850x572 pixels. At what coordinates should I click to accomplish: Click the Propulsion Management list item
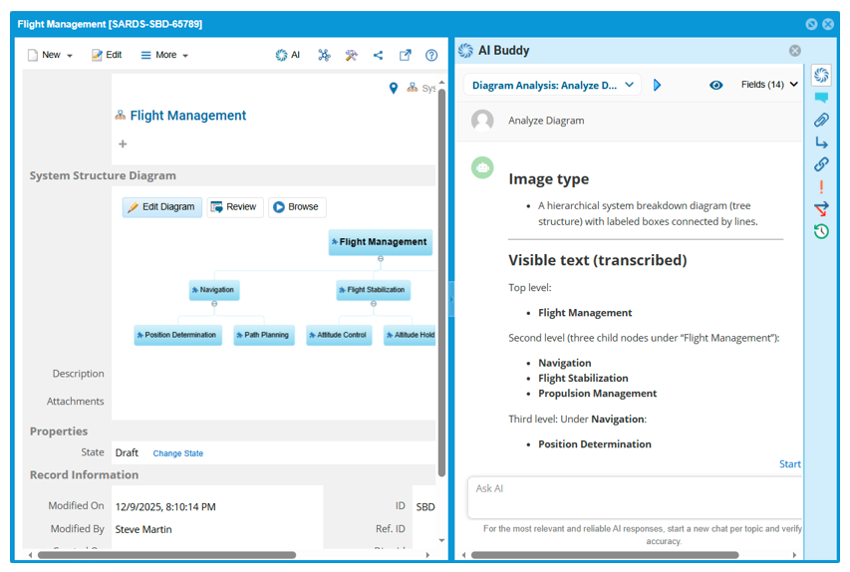(597, 394)
